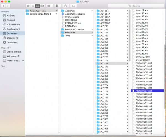
Task: Select the README.md file
Action: (77, 26)
